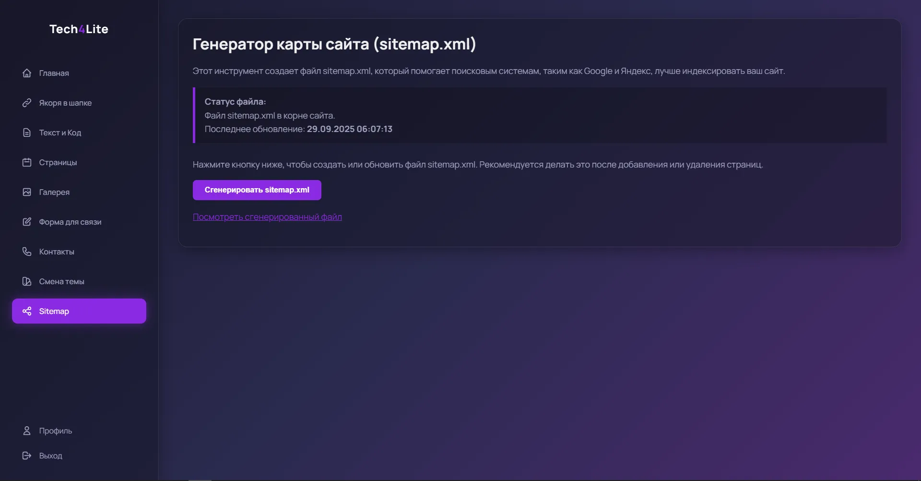The width and height of the screenshot is (921, 481).
Task: Click the chain link icon for Якоря в шапке
Action: click(27, 103)
